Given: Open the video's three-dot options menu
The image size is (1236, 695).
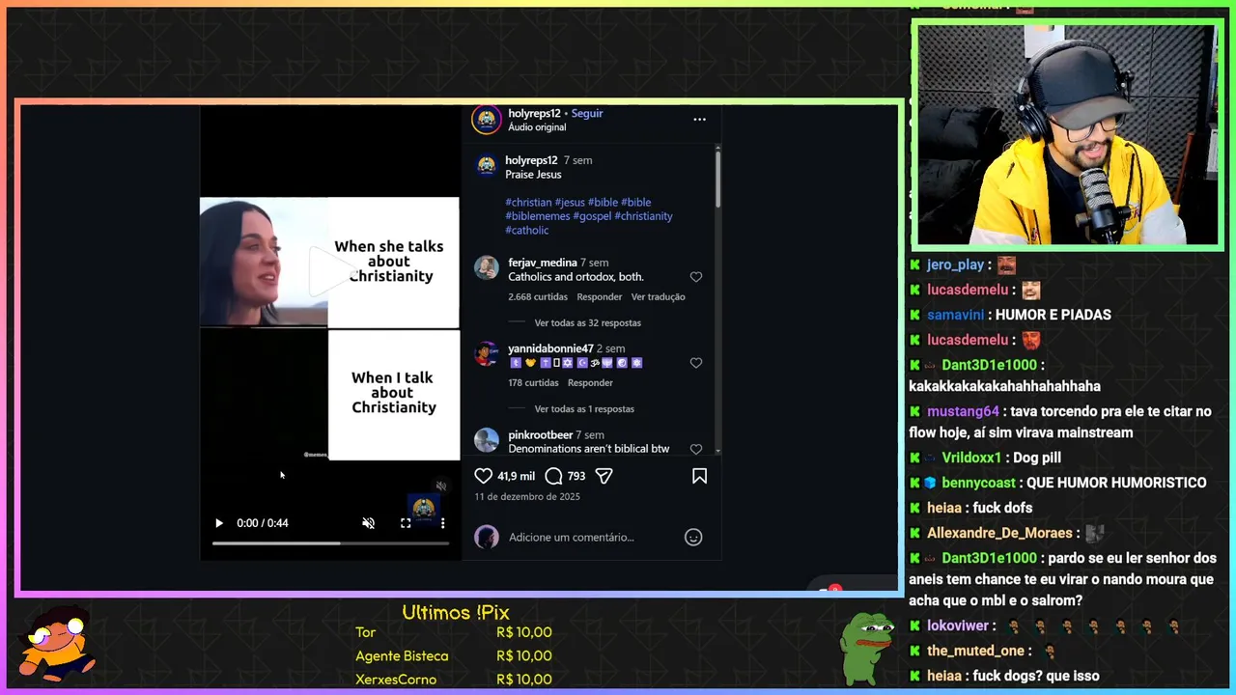Looking at the screenshot, I should click(442, 523).
